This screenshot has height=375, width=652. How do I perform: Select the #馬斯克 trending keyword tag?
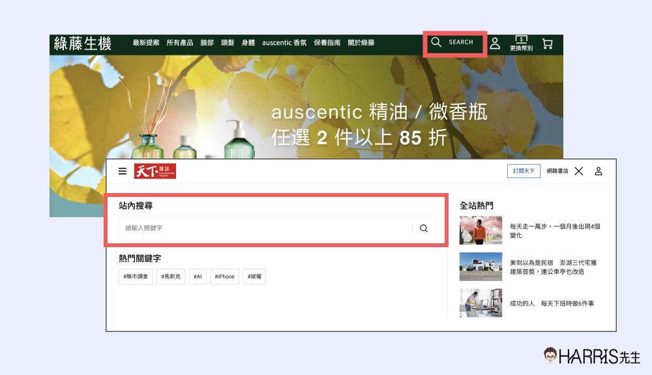(x=171, y=277)
